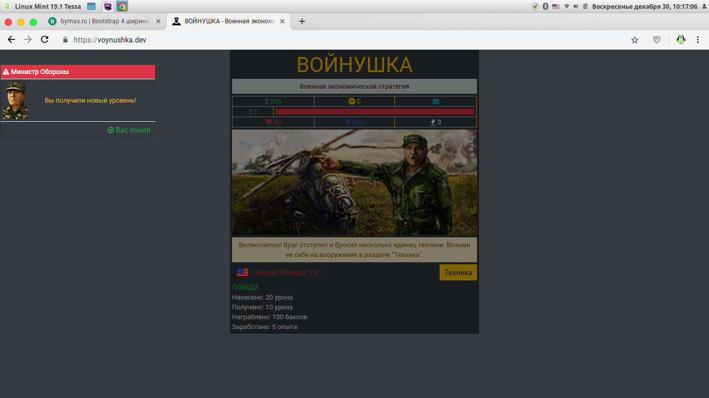
Task: Click the shield extension icon in toolbar
Action: point(657,40)
